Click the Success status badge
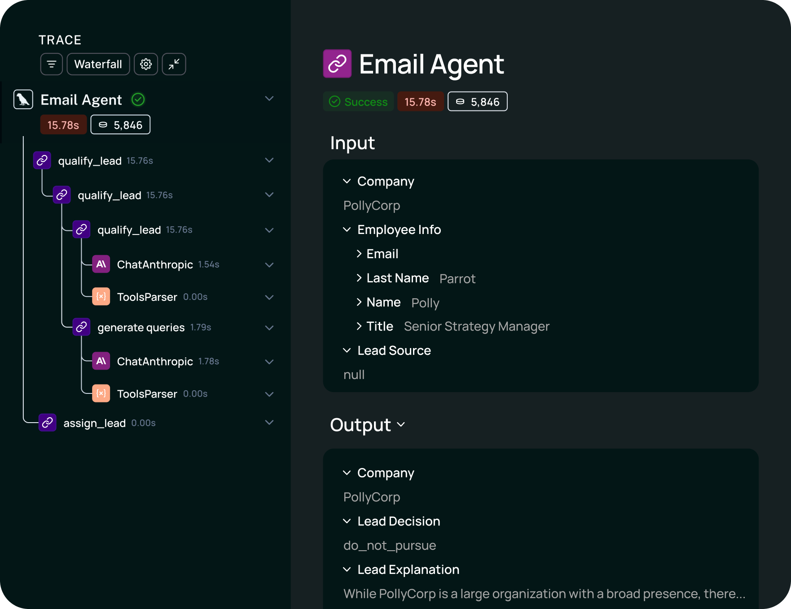Image resolution: width=791 pixels, height=609 pixels. click(x=358, y=101)
